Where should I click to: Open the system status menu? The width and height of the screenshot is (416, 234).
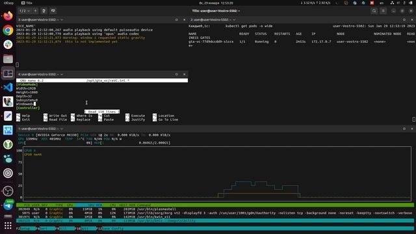402,3
